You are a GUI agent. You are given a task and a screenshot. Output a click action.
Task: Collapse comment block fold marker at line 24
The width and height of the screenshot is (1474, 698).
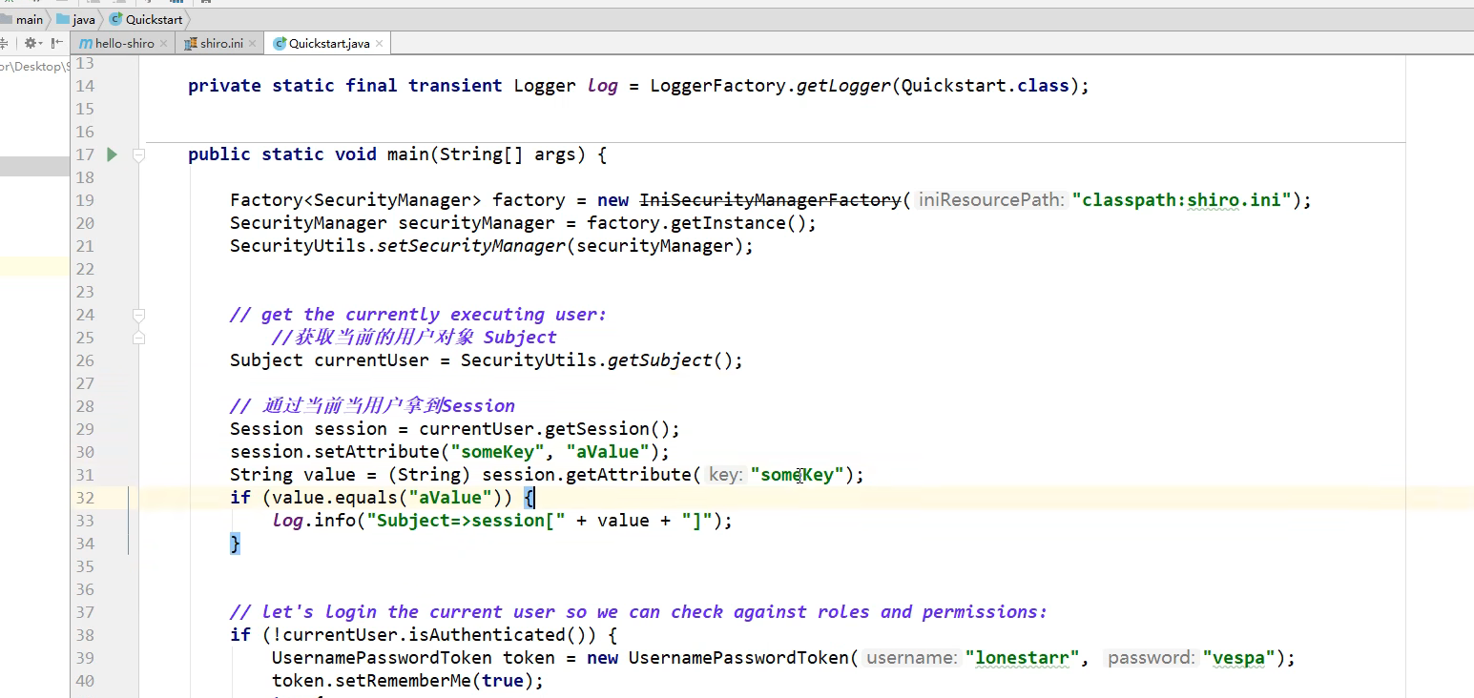139,315
